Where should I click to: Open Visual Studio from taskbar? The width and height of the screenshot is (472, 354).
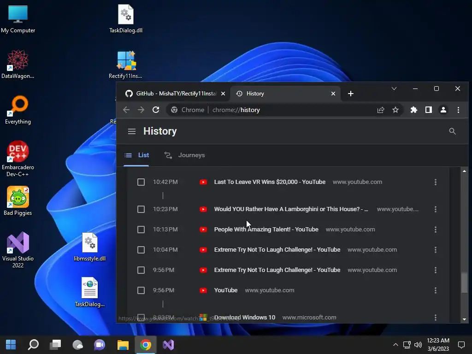(x=168, y=345)
